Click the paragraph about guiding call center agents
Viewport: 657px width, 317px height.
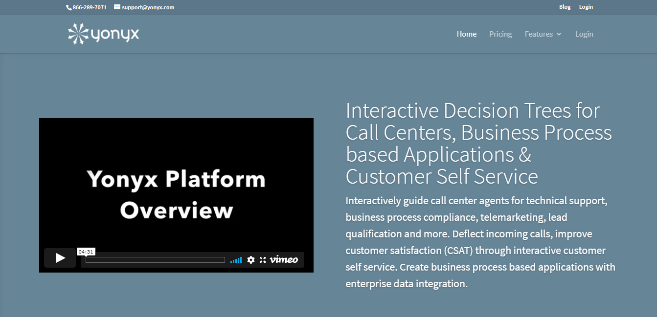(x=480, y=242)
